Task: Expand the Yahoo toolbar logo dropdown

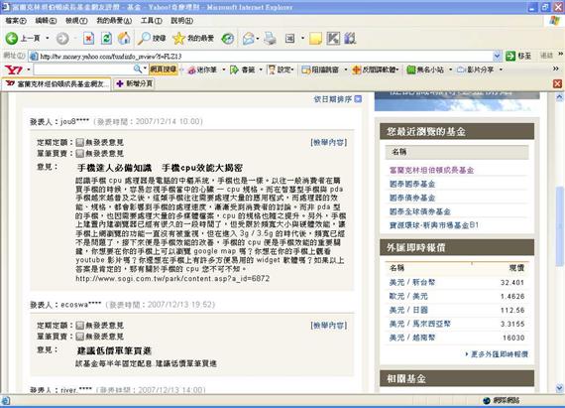Action: pyautogui.click(x=29, y=69)
